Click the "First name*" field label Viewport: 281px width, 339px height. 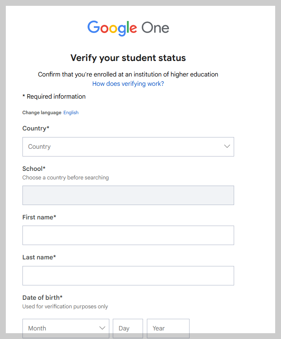[x=39, y=217]
